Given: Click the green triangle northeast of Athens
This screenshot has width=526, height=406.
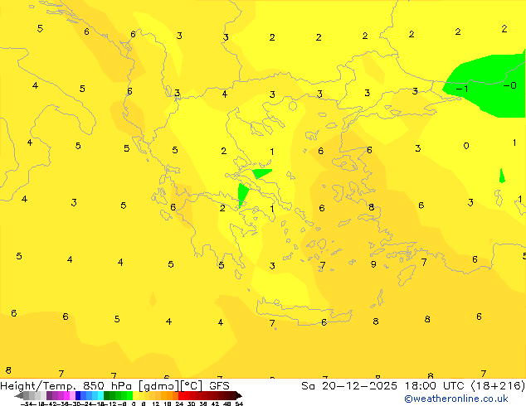Looking at the screenshot, I should click(261, 173).
